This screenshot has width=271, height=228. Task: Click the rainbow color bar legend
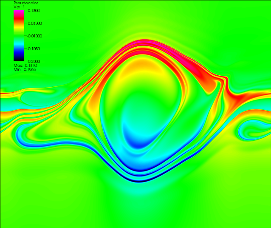tap(19, 36)
